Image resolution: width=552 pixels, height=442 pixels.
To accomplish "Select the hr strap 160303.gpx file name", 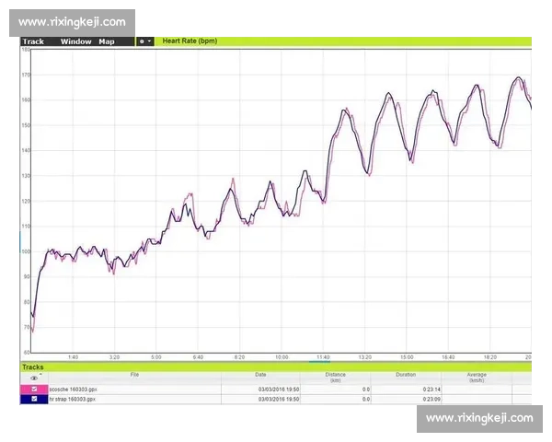I will point(72,399).
